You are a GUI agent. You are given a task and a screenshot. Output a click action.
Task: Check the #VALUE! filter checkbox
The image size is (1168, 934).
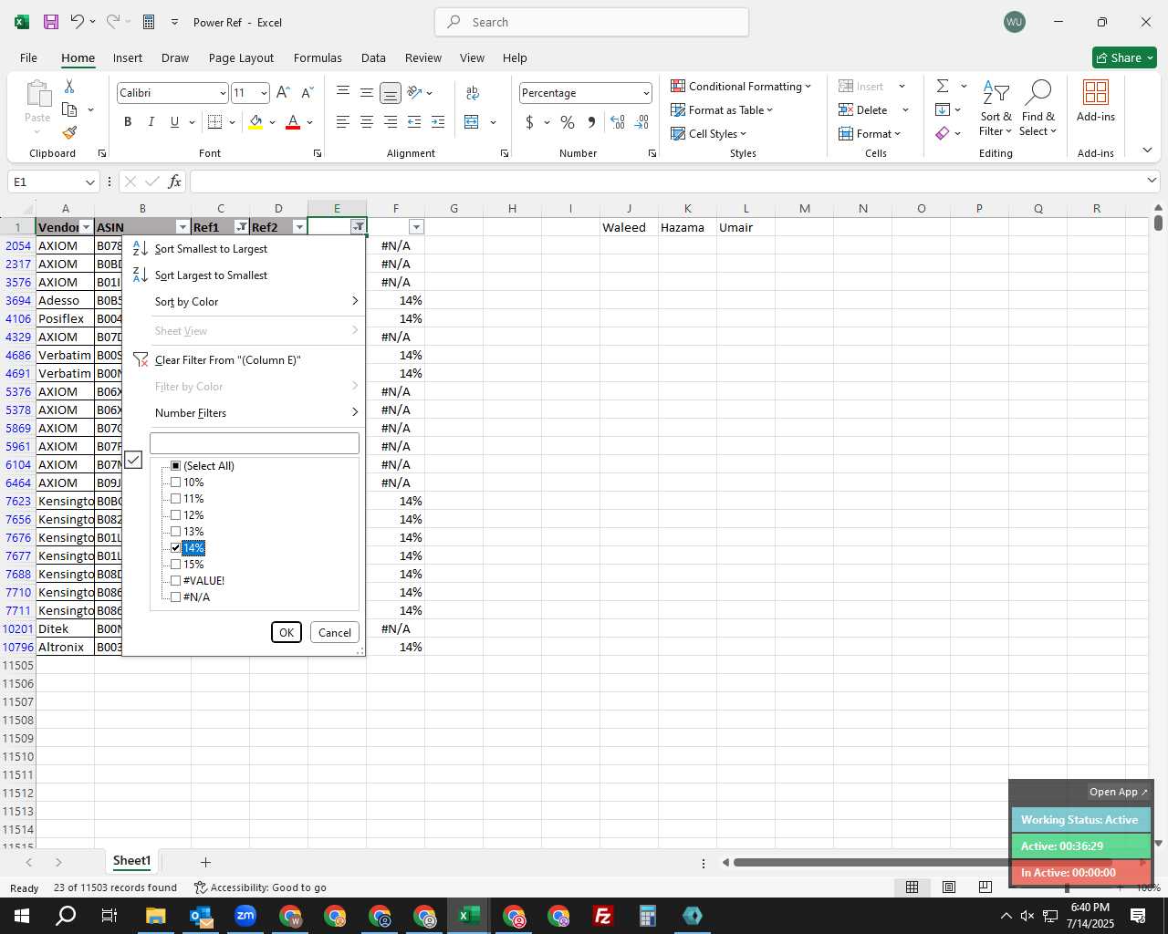pyautogui.click(x=176, y=580)
